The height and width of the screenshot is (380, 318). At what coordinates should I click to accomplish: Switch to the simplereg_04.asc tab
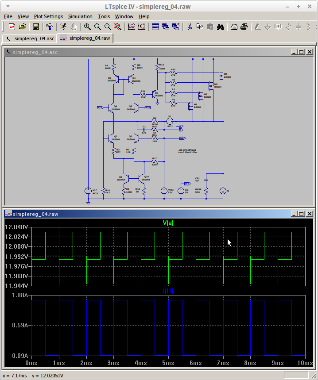30,38
